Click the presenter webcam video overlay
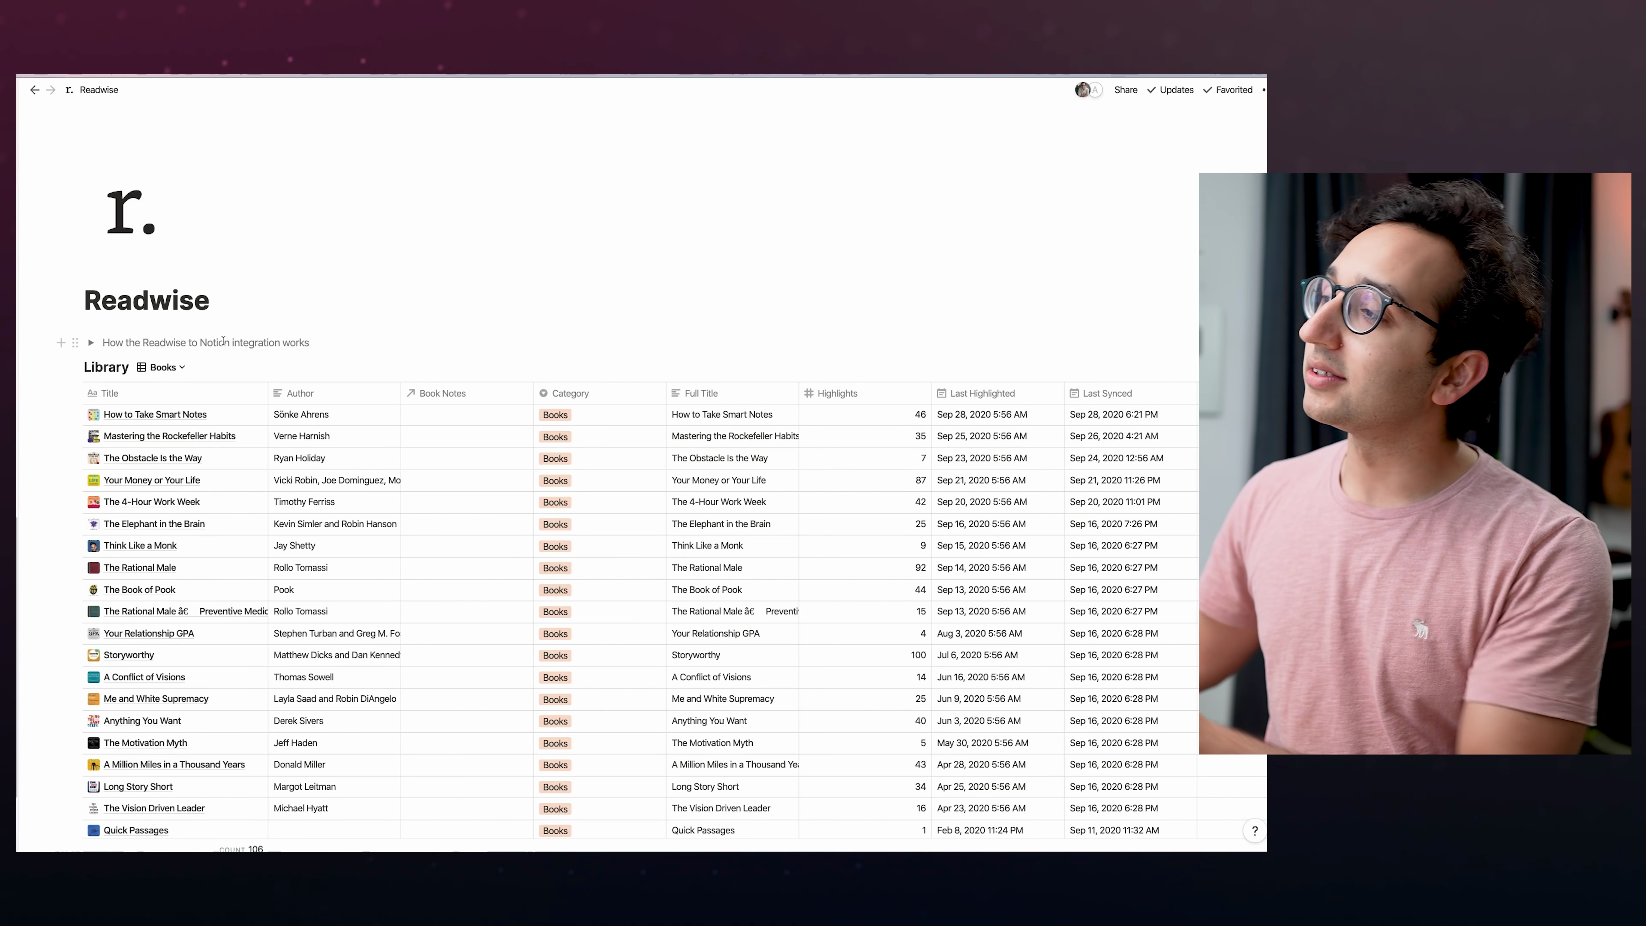The width and height of the screenshot is (1646, 926). tap(1415, 463)
